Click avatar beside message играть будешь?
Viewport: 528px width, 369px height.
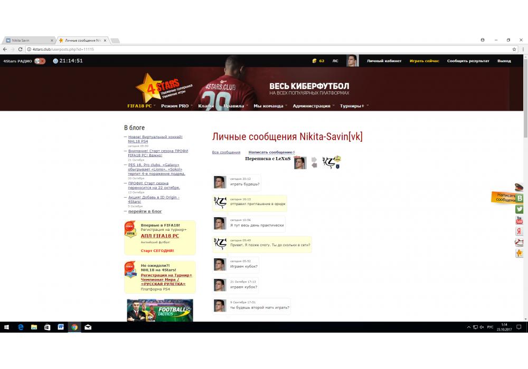tap(220, 182)
